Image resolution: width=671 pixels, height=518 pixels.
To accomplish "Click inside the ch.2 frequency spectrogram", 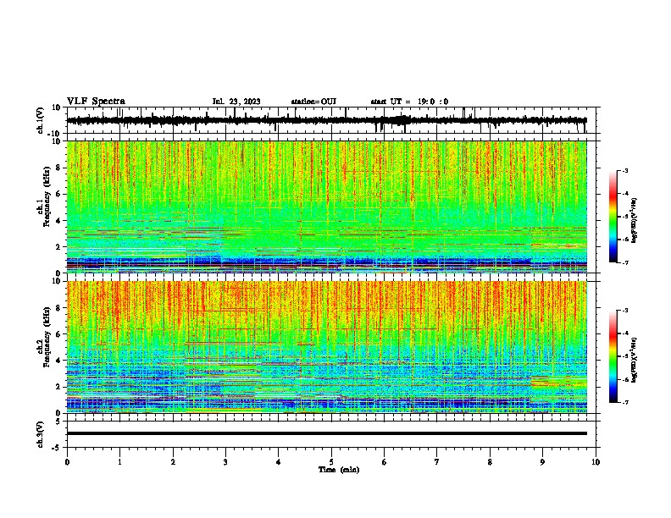I will [327, 347].
